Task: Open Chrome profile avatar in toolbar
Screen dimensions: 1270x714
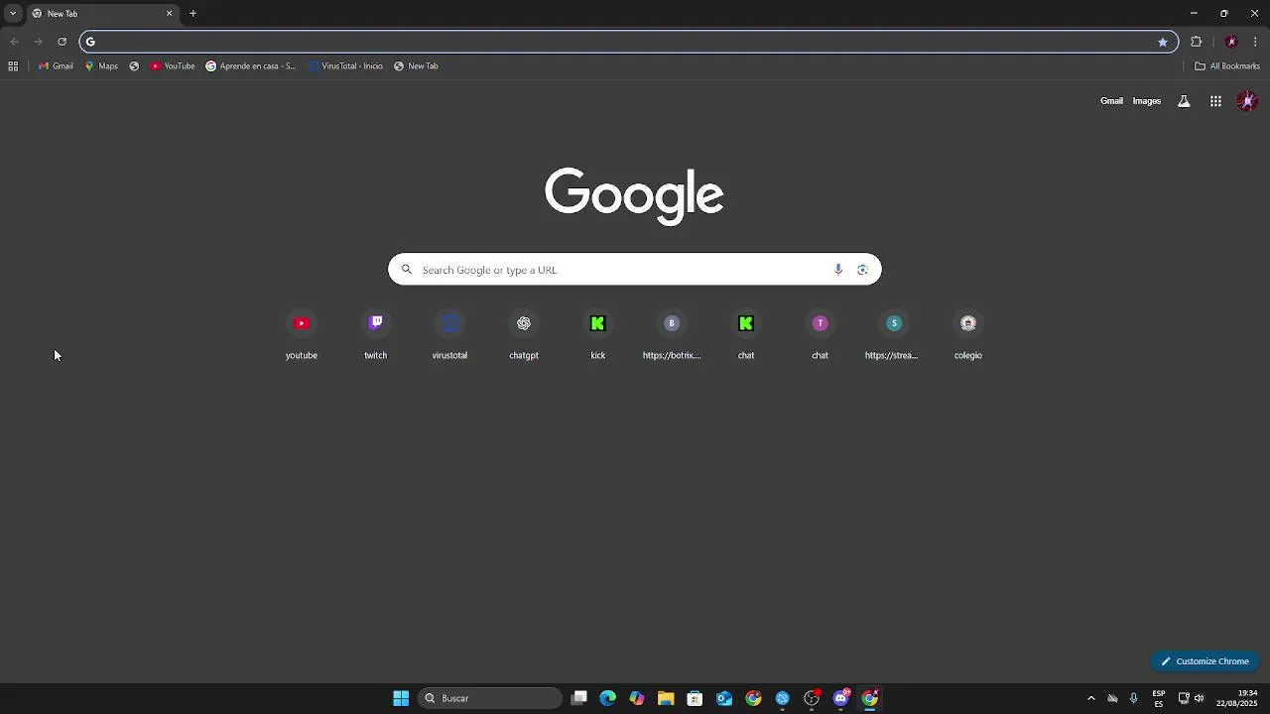Action: click(x=1231, y=42)
